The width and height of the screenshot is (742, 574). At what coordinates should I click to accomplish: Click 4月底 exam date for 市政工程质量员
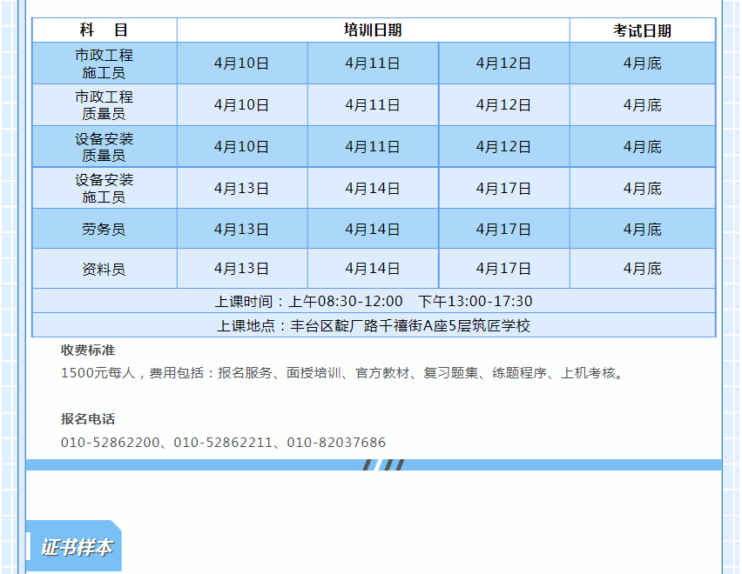point(642,105)
